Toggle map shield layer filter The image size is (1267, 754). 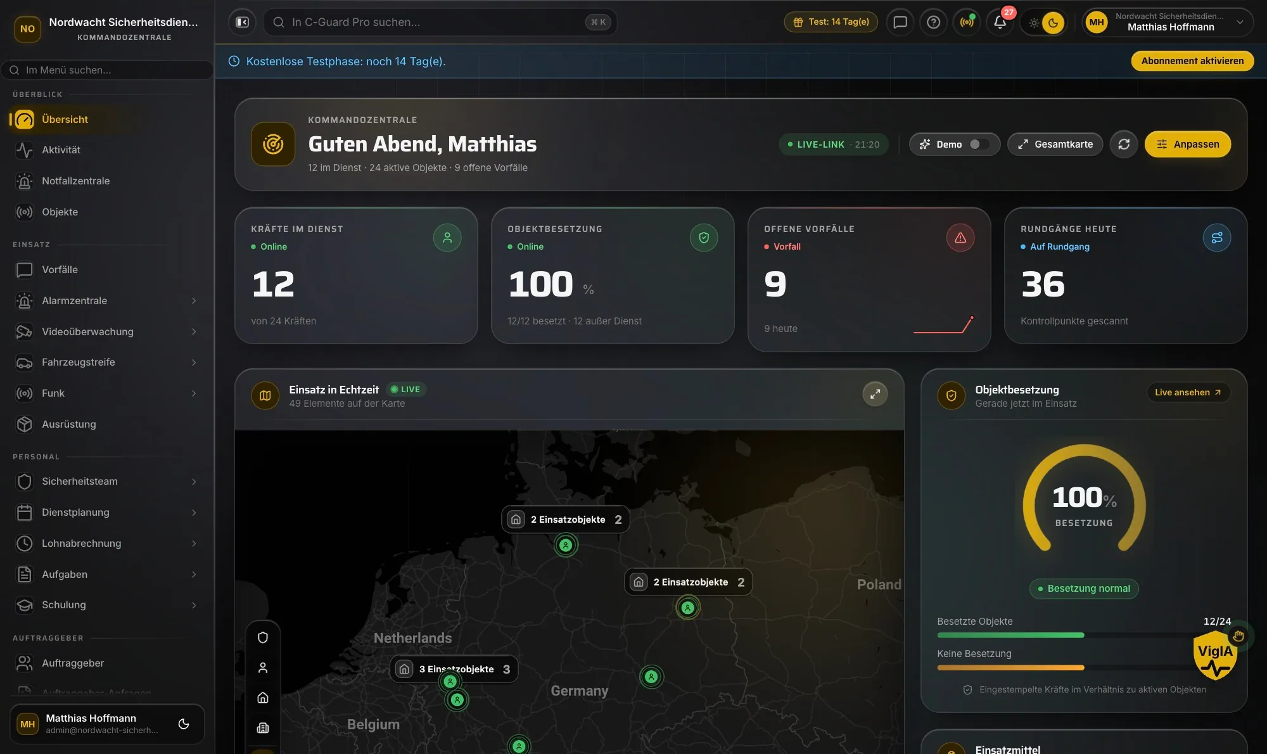coord(263,637)
